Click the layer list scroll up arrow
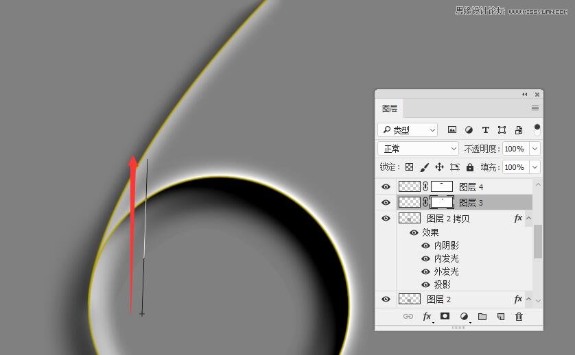This screenshot has width=575, height=355. 538,184
